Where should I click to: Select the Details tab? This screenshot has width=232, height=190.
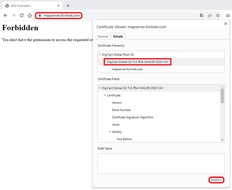coord(118,36)
